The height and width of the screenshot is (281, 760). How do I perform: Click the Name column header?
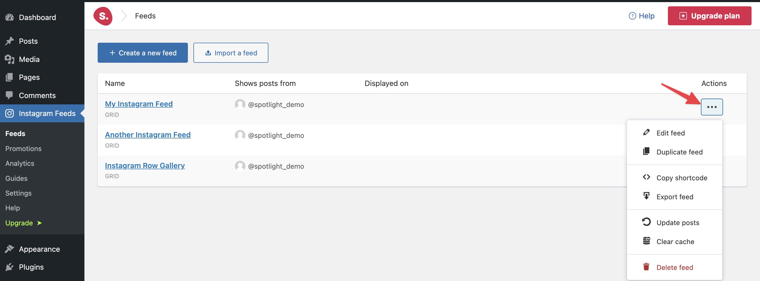[115, 84]
